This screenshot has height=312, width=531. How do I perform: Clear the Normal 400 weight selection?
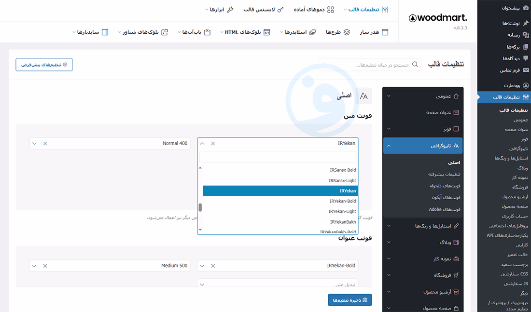pyautogui.click(x=45, y=144)
